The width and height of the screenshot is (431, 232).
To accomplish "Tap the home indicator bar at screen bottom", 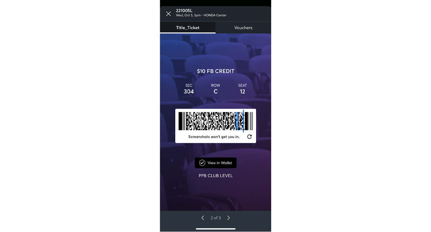I will [x=215, y=229].
